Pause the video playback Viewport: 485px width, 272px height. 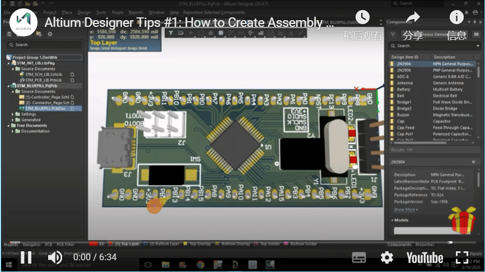[x=26, y=257]
